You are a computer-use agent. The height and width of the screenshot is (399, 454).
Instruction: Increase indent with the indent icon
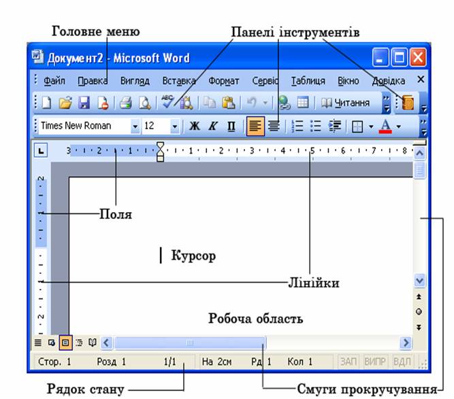(x=334, y=126)
